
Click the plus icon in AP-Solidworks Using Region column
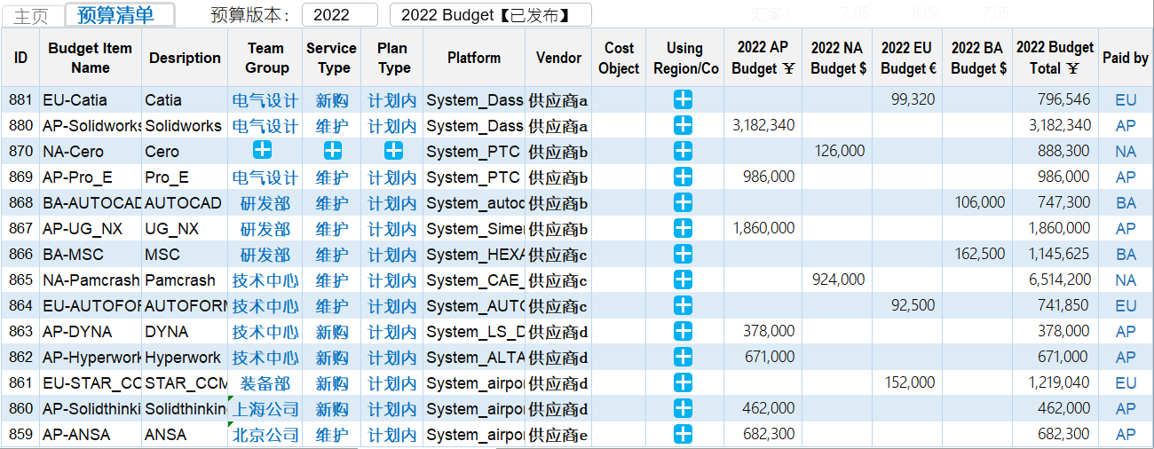tap(683, 126)
